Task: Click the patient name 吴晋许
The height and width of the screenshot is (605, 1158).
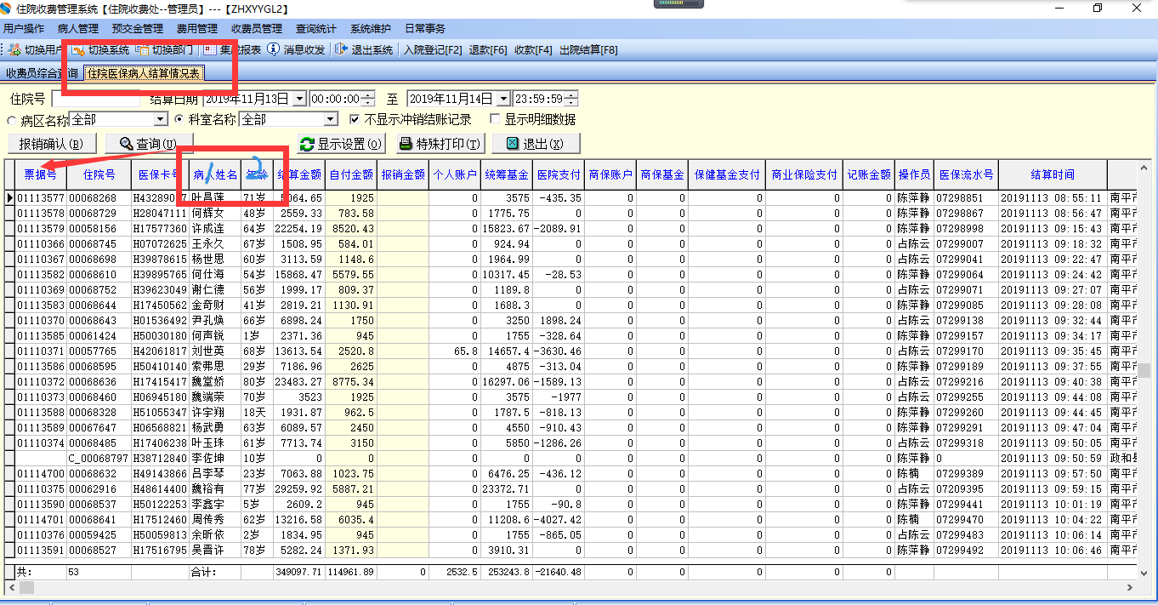Action: [x=207, y=551]
